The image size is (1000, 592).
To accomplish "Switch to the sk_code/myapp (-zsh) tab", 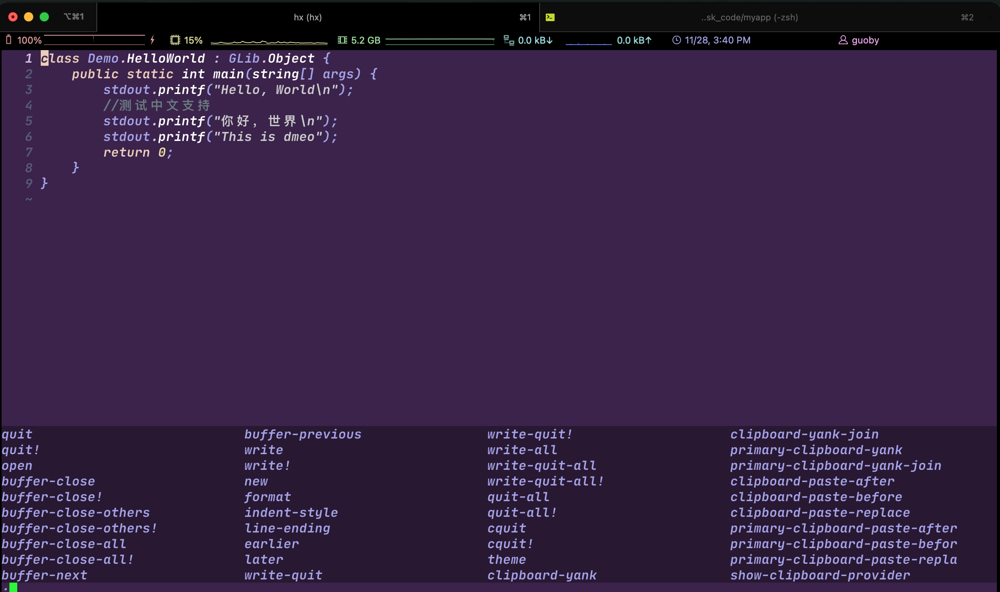I will coord(749,17).
